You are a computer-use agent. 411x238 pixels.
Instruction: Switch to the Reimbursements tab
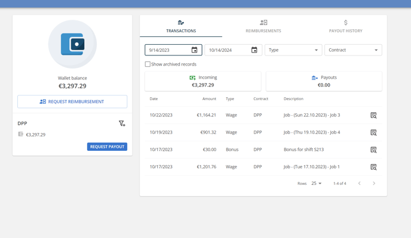click(263, 26)
